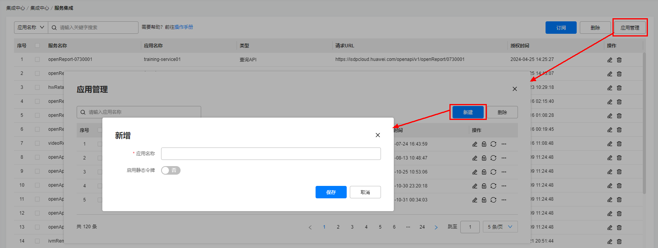Toggle the 启用静态令牌 switch

point(171,170)
